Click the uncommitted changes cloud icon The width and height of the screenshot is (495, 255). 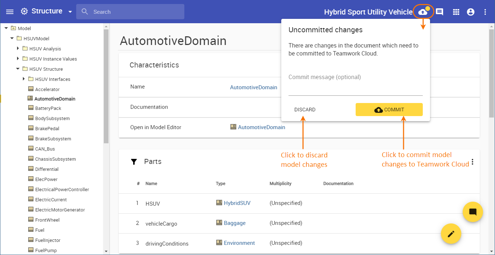tap(423, 12)
